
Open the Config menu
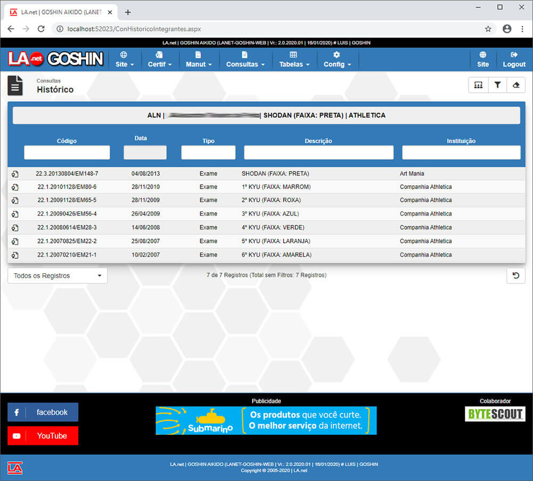click(x=337, y=59)
